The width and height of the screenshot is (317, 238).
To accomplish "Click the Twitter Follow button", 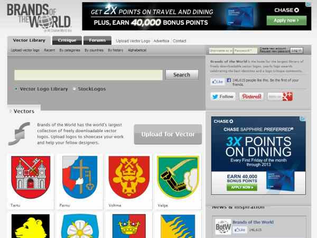I will click(x=223, y=97).
